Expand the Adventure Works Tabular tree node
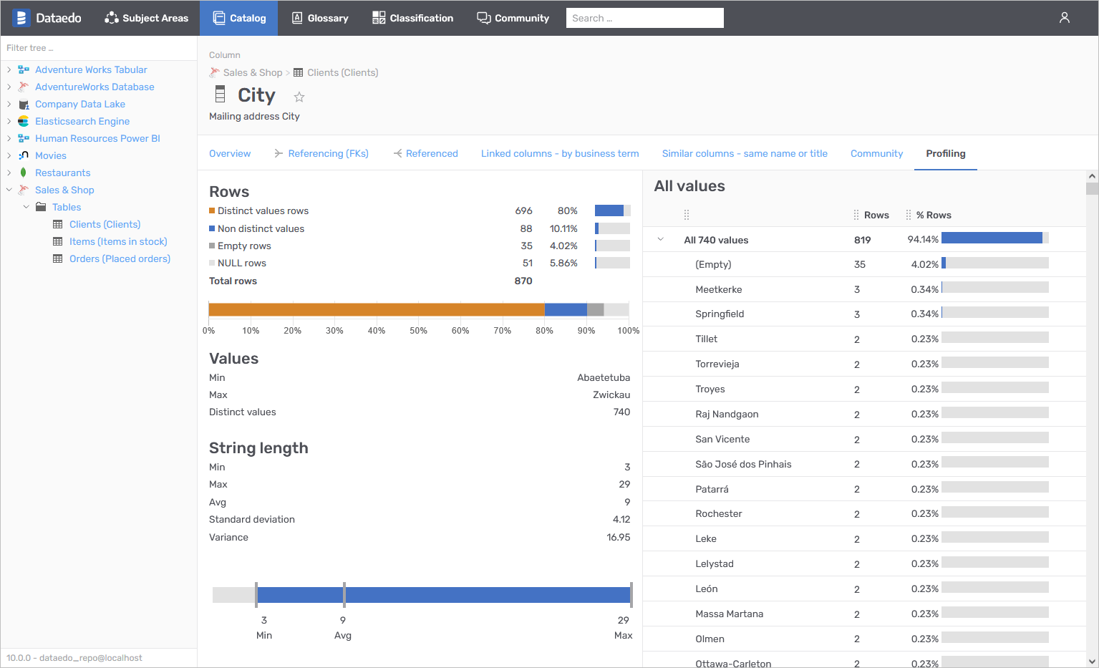1099x668 pixels. pos(9,69)
